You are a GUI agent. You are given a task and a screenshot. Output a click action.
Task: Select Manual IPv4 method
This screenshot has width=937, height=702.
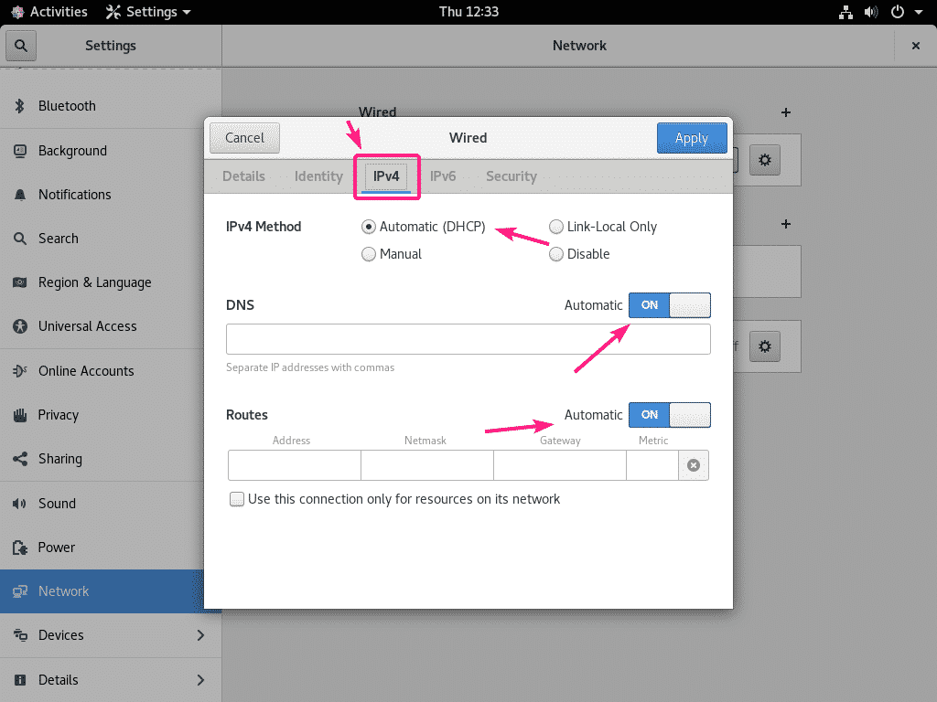coord(392,254)
